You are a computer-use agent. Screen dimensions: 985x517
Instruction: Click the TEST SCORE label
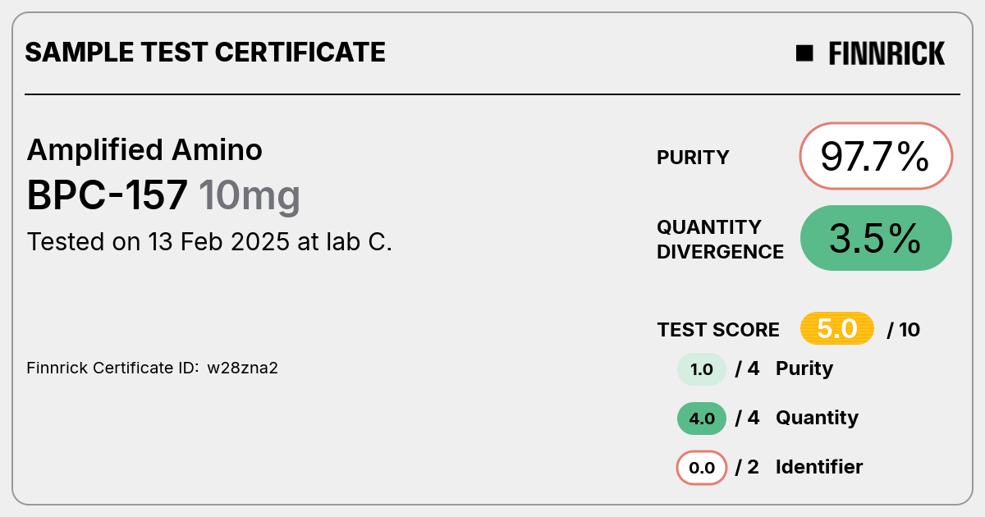[718, 330]
